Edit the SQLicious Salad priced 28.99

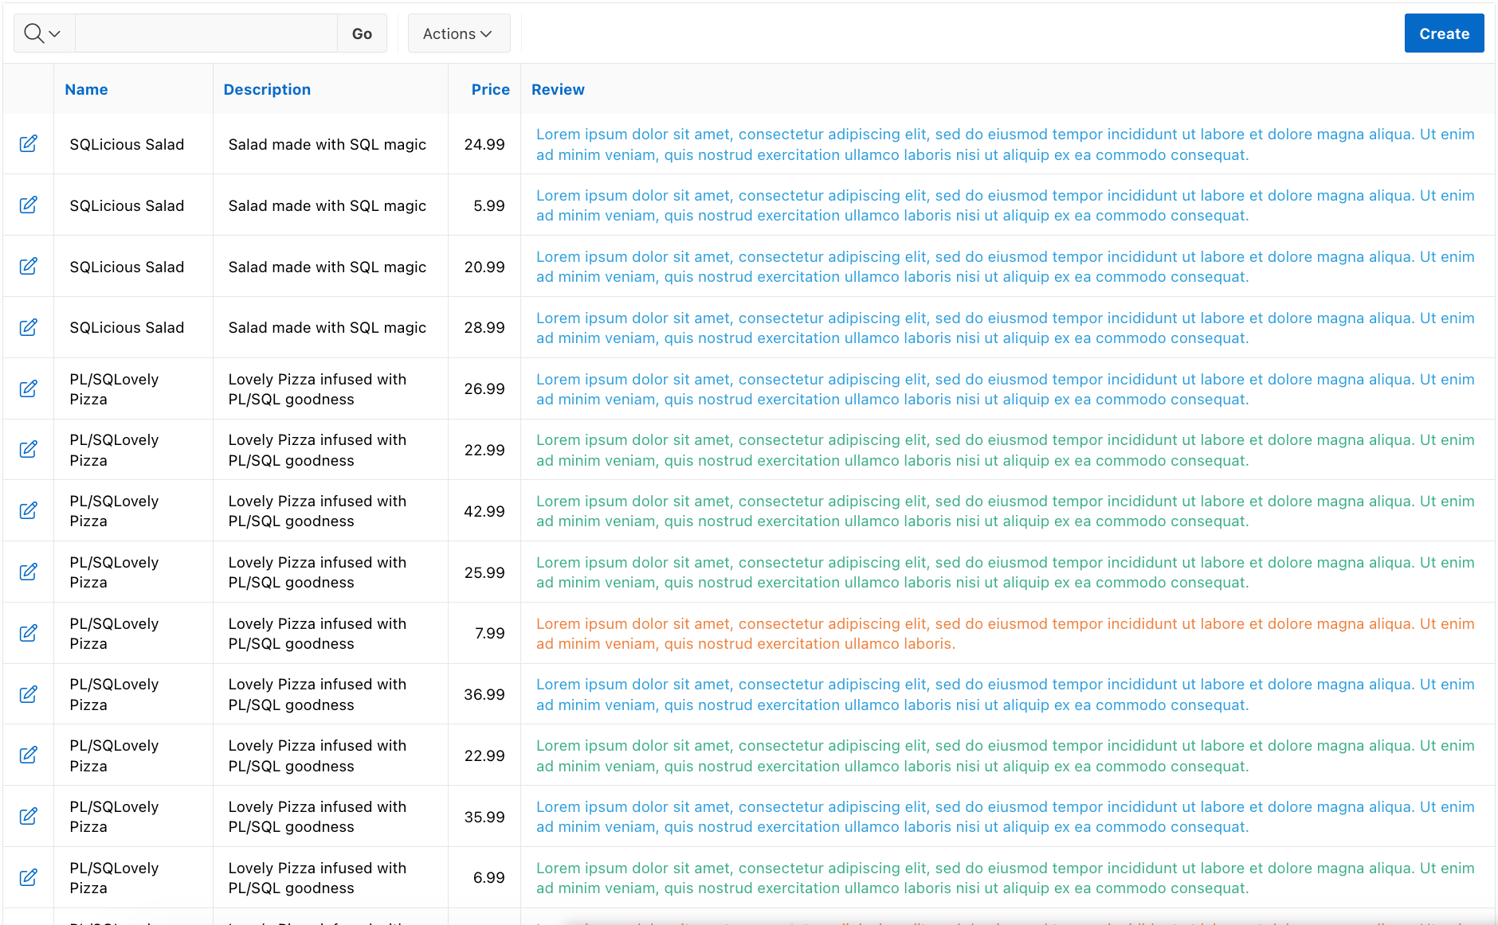point(29,327)
